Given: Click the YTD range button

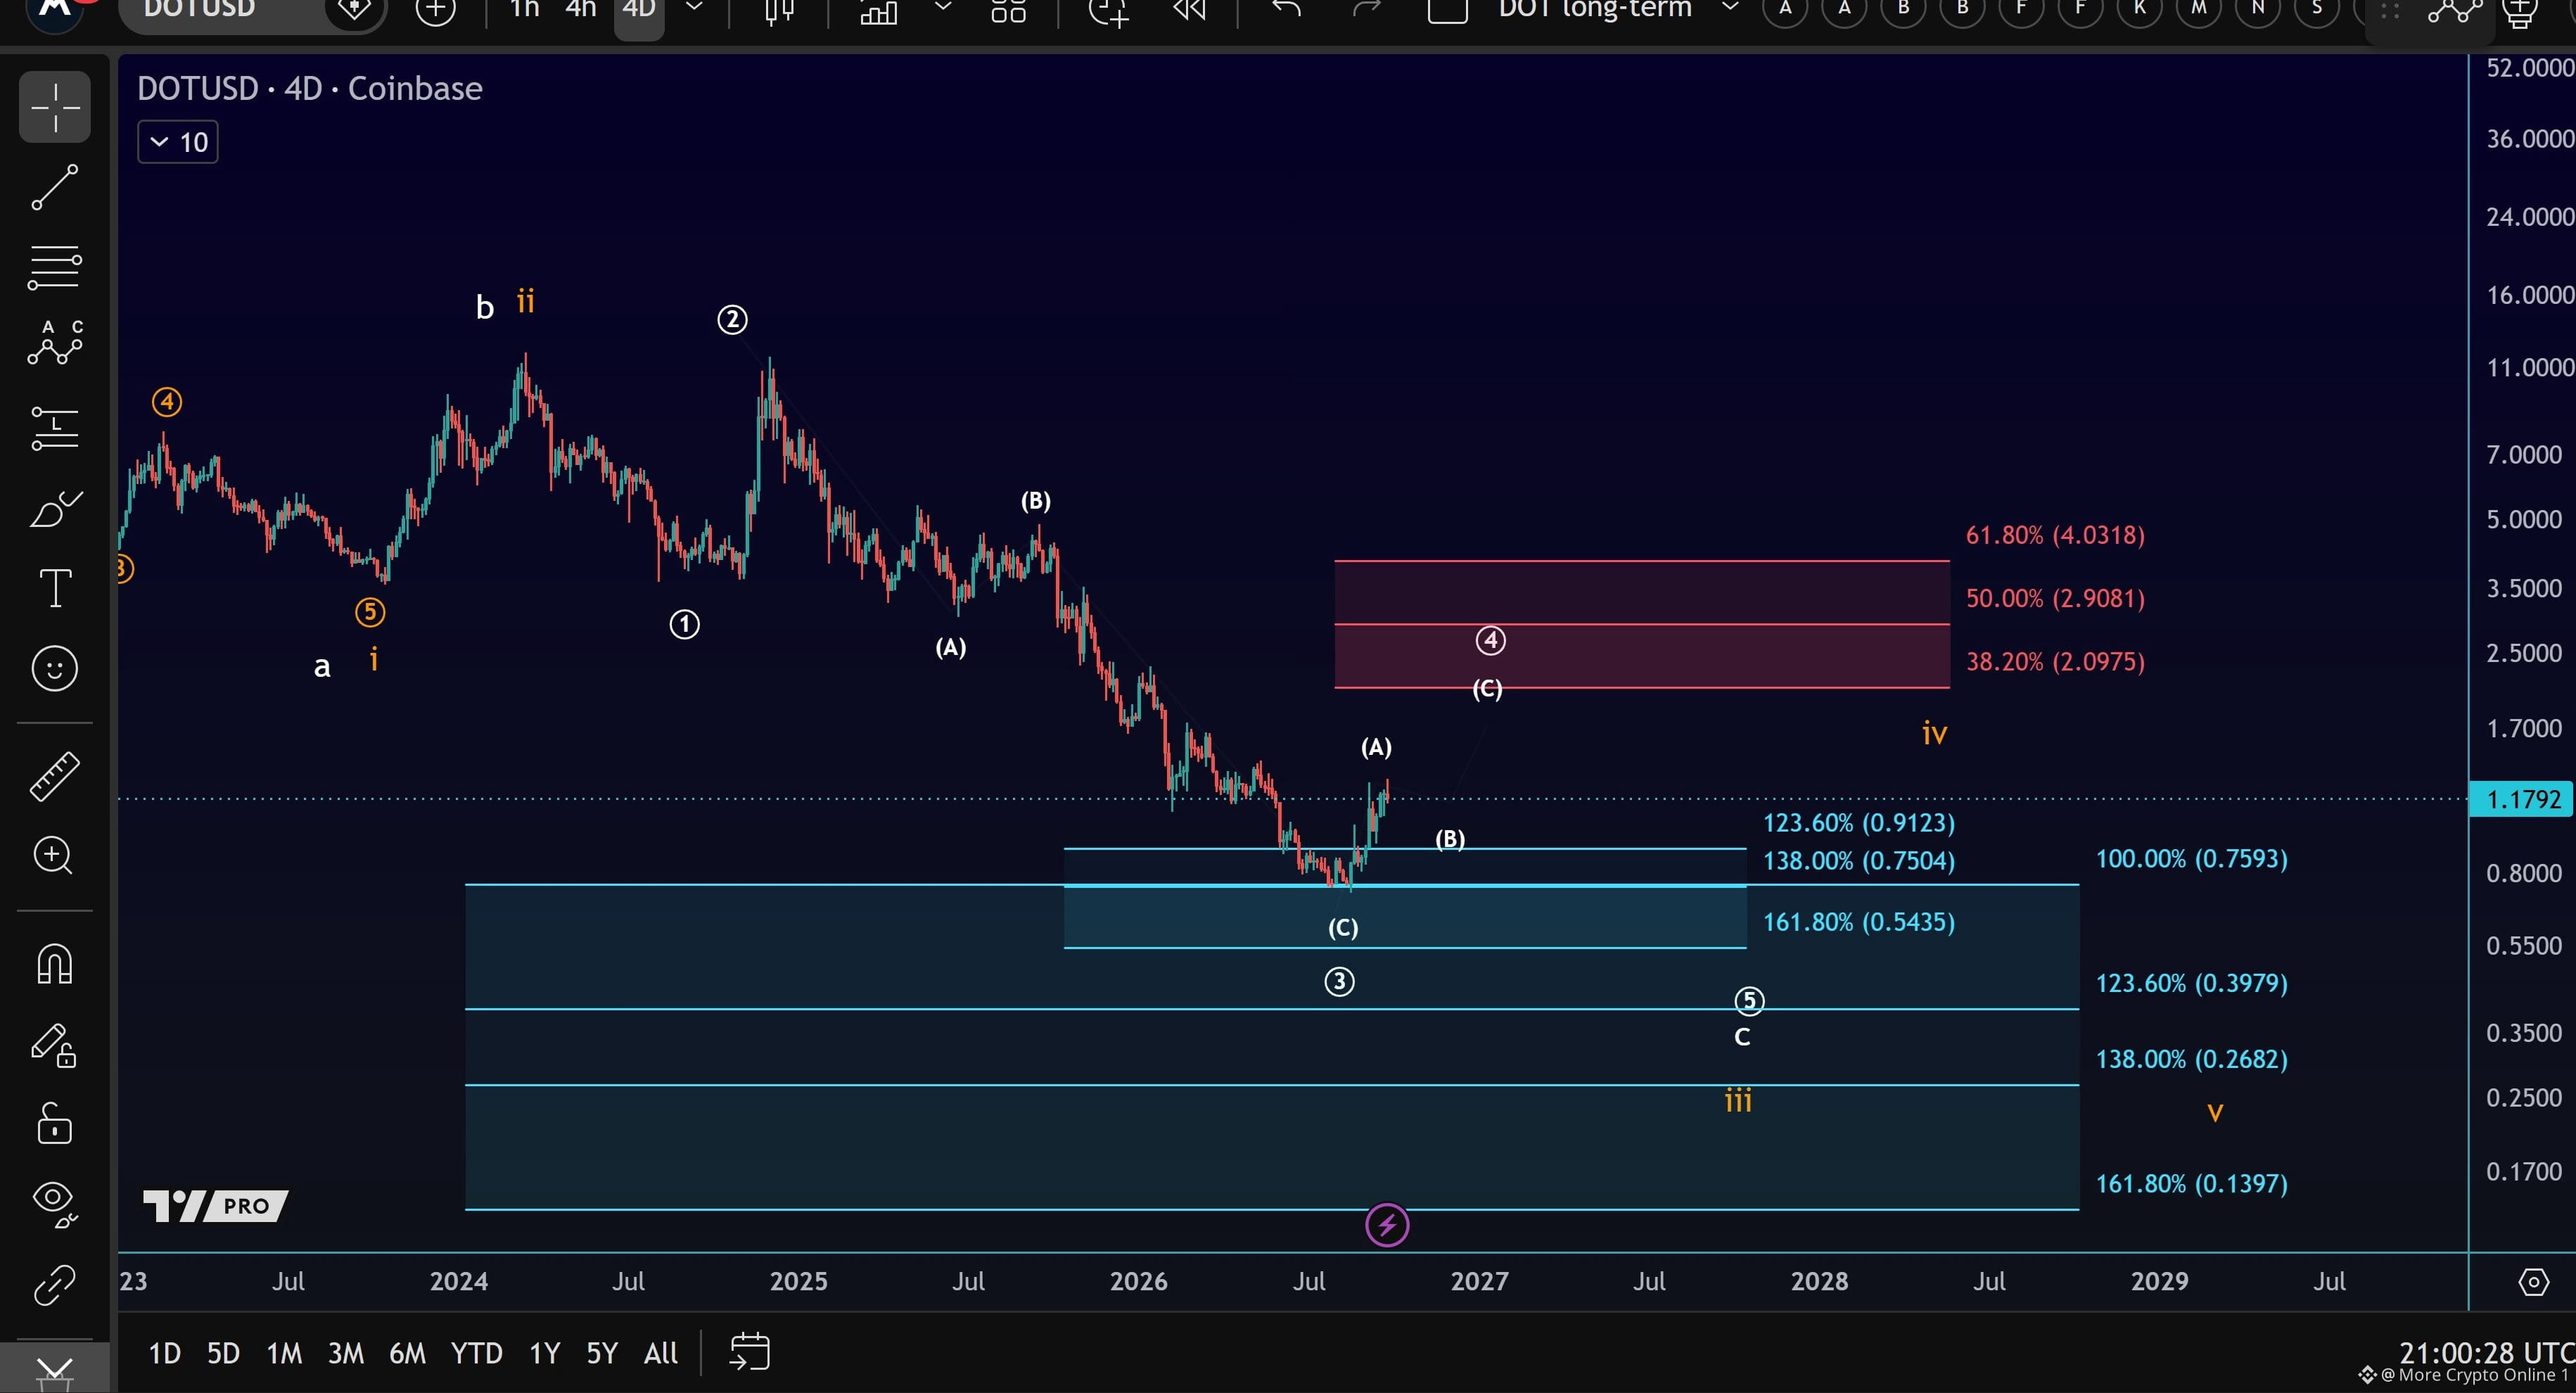Looking at the screenshot, I should pyautogui.click(x=476, y=1353).
